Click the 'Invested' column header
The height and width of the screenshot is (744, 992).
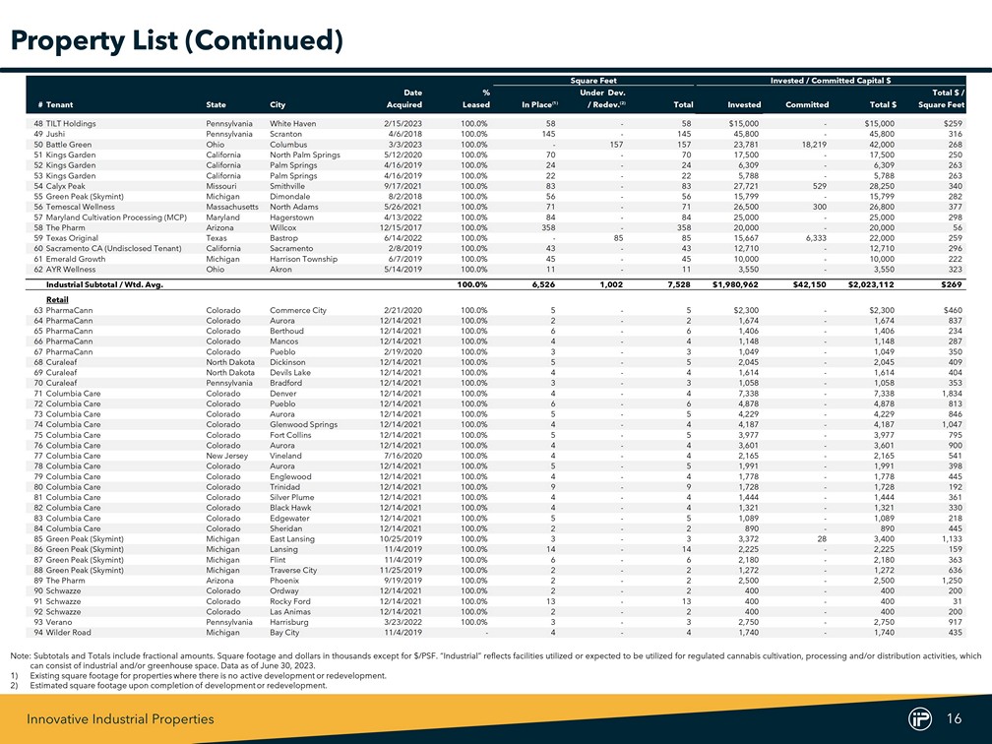(744, 104)
